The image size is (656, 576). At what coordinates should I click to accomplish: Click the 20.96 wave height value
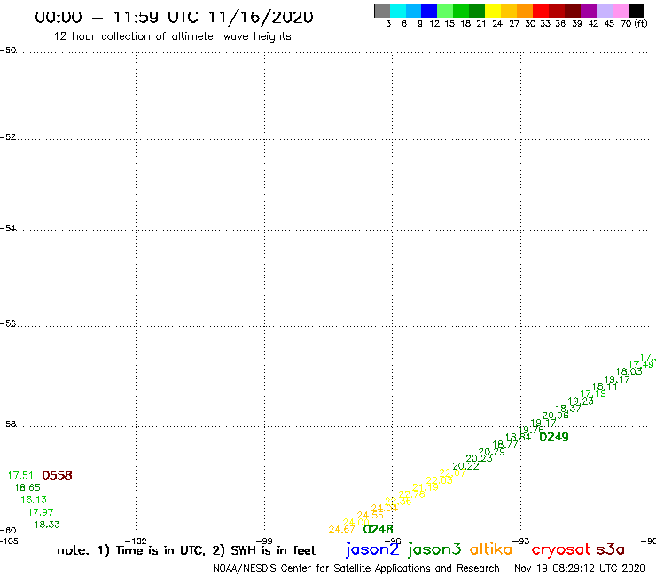555,416
